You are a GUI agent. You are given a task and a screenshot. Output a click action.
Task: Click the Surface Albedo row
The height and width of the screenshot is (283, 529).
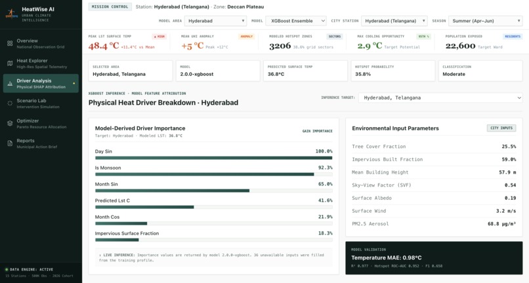pyautogui.click(x=434, y=198)
